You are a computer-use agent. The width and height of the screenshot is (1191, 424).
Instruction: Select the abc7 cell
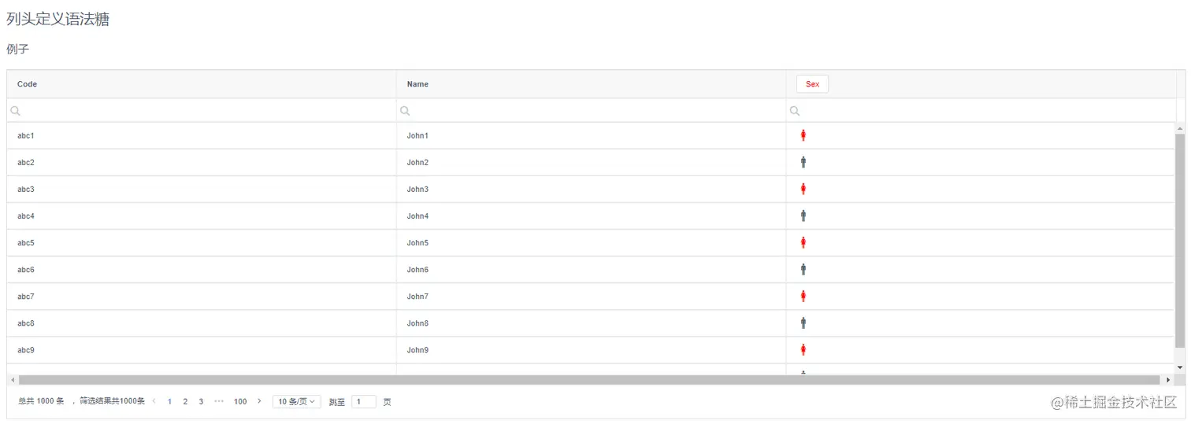click(202, 296)
